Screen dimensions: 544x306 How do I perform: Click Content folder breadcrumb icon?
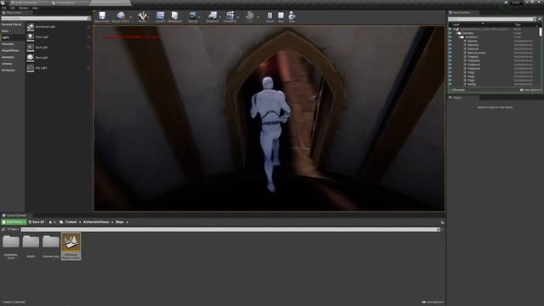tap(61, 222)
